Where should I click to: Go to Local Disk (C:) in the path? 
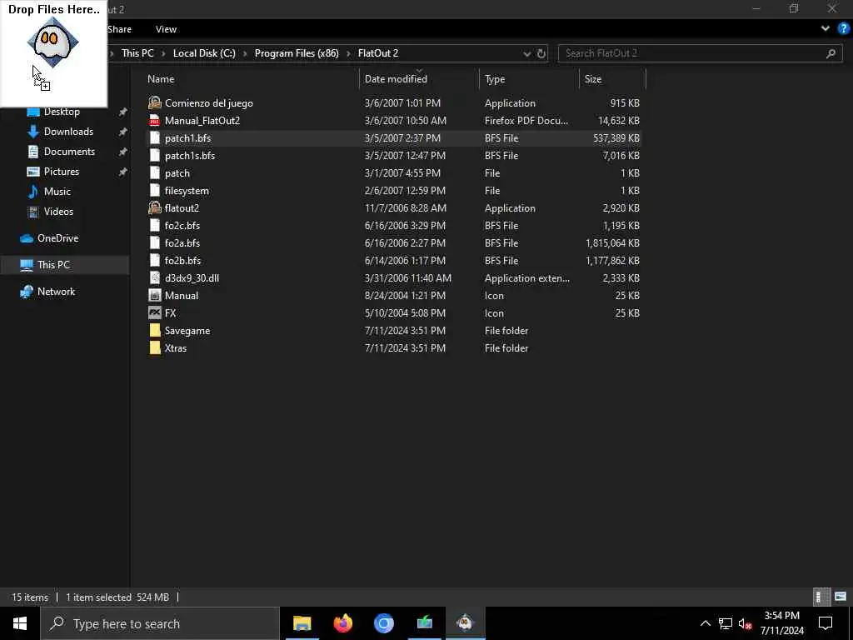click(x=204, y=53)
